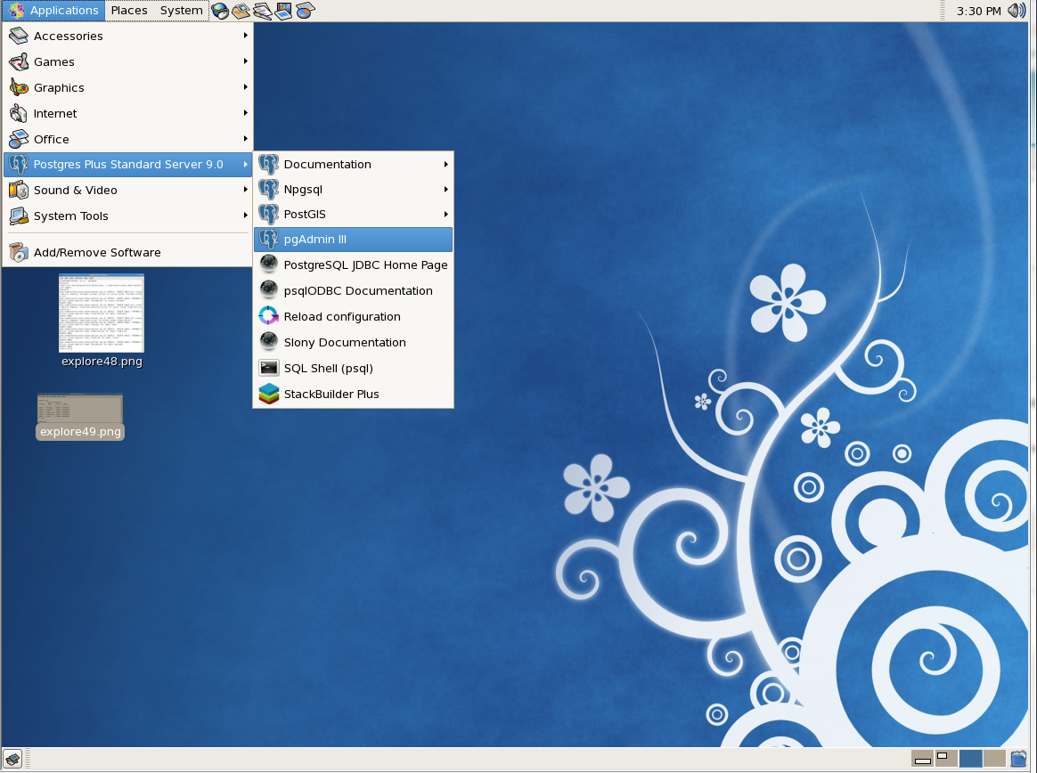Click the System Tools computer icon
Viewport: 1037px width, 773px height.
click(19, 216)
